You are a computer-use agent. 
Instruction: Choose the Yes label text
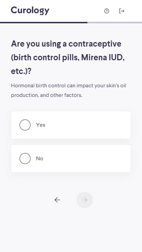[40, 125]
